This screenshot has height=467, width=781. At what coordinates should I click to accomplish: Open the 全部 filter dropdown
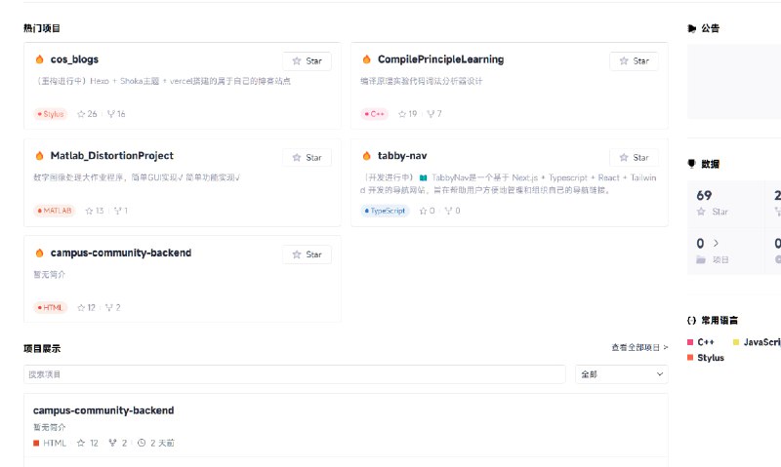click(x=621, y=374)
